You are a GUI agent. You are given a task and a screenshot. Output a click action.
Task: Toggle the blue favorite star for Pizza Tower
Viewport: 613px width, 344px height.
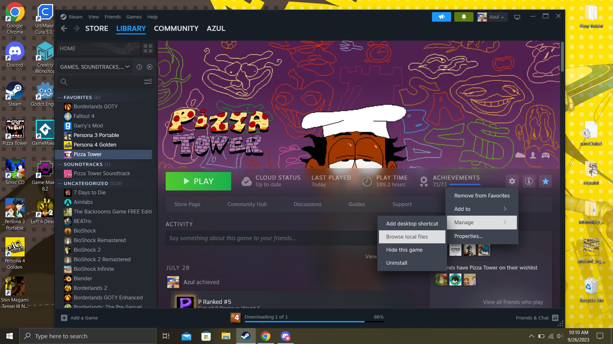tap(545, 181)
